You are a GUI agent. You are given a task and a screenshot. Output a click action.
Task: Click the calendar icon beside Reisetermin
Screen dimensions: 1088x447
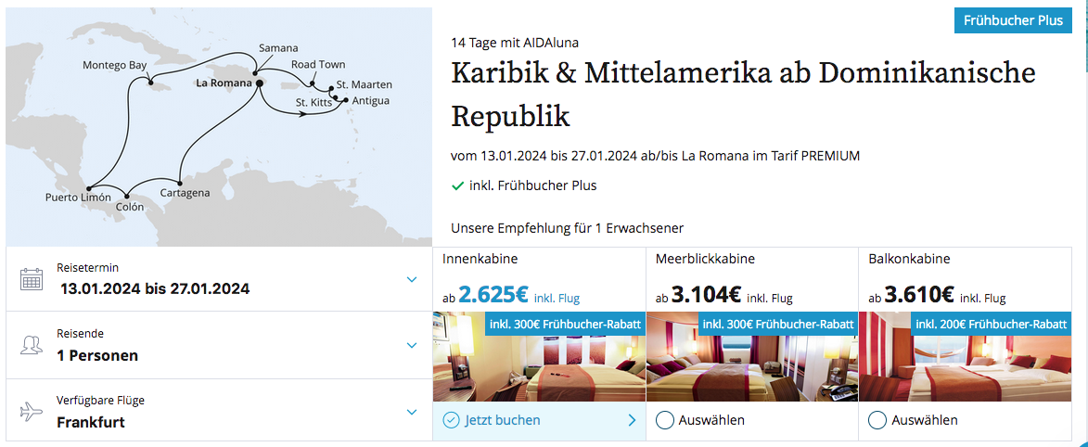point(32,279)
